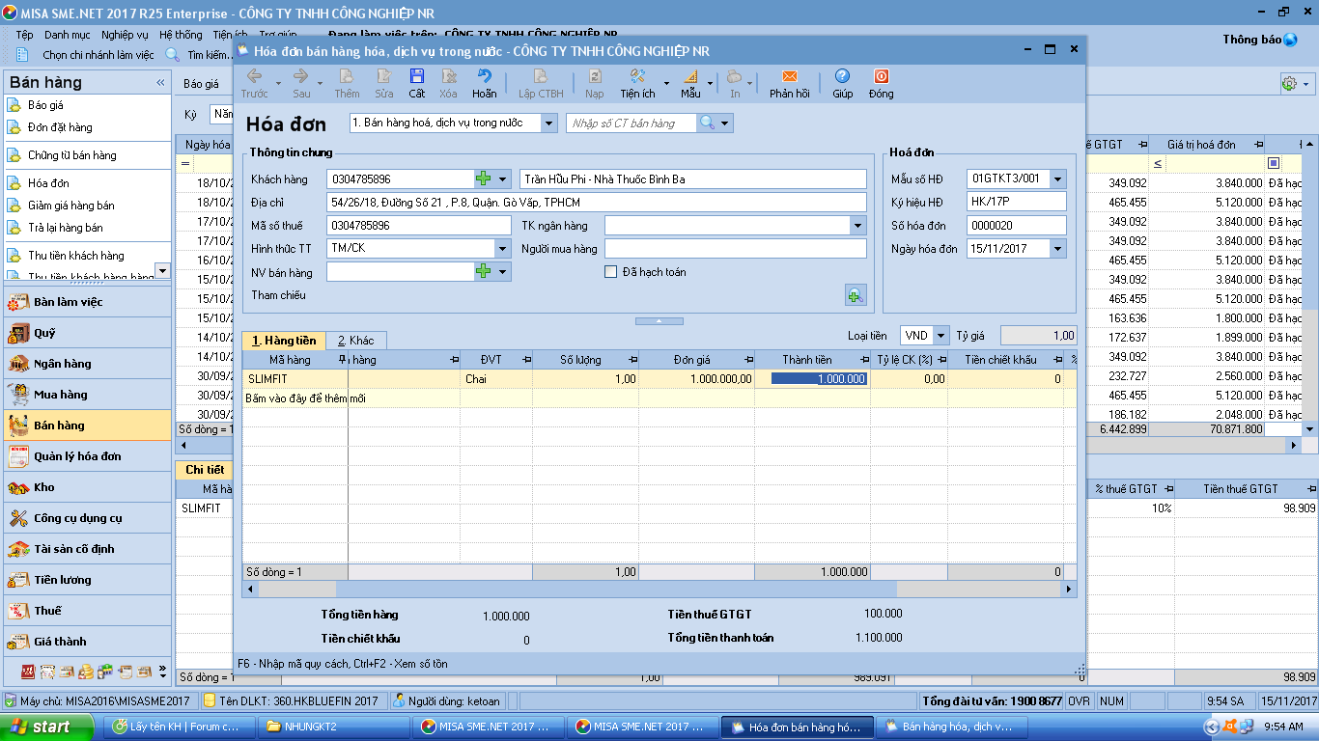Viewport: 1319px width, 741px height.
Task: Open the Ngày hóa đơn date dropdown
Action: pyautogui.click(x=1058, y=249)
